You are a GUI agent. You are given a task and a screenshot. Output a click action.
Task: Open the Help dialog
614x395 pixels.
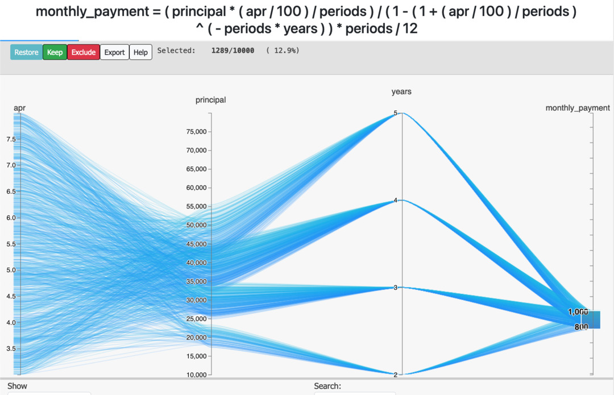point(140,52)
